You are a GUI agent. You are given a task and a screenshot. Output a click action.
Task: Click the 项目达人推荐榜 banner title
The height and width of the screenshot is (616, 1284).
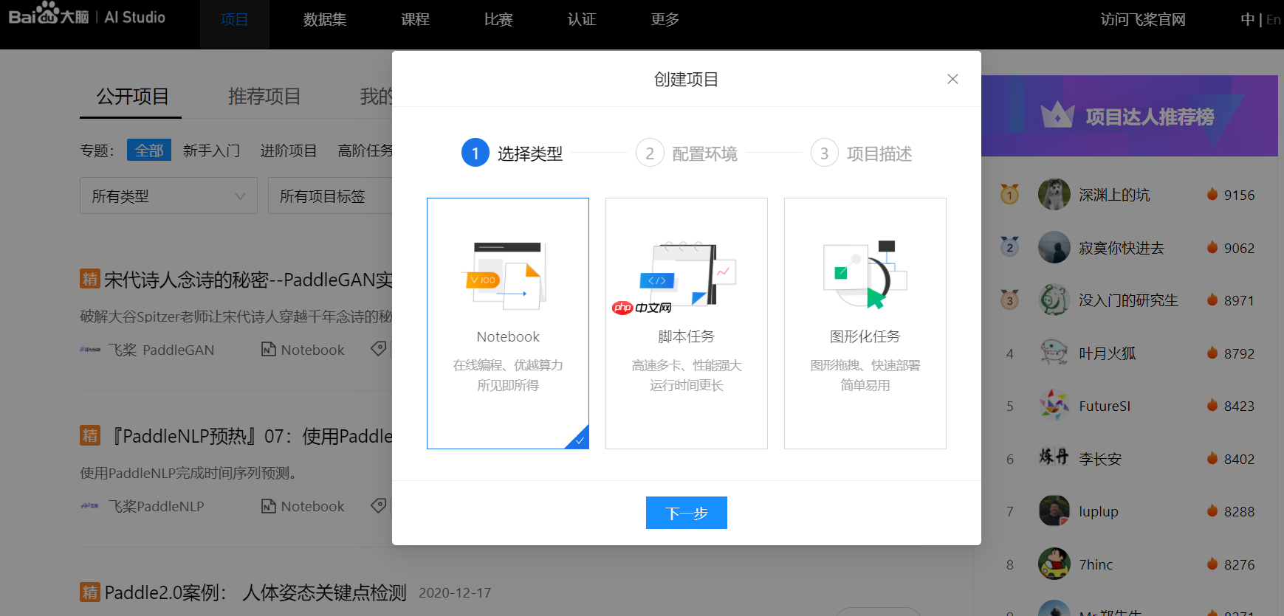tap(1150, 117)
